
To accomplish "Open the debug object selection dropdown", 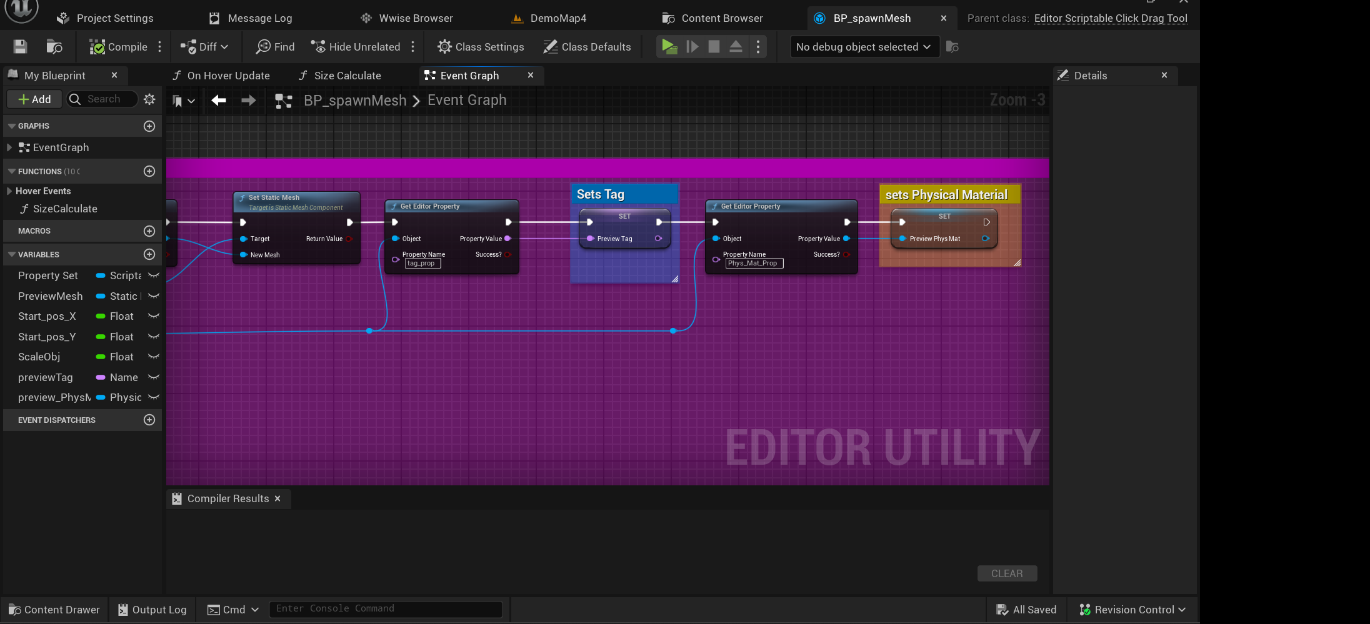I will point(864,47).
